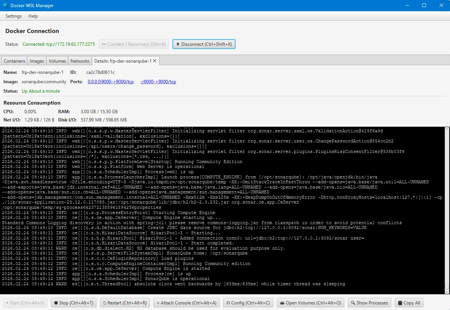Click the container ID ca2c78d0611c
The width and height of the screenshot is (450, 310).
tap(101, 72)
